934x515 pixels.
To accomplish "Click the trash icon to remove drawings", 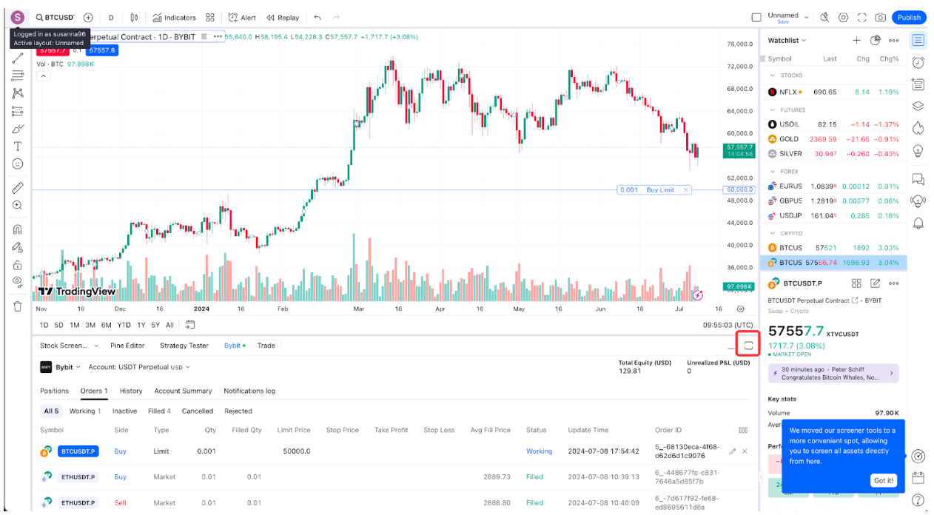I will [x=18, y=306].
